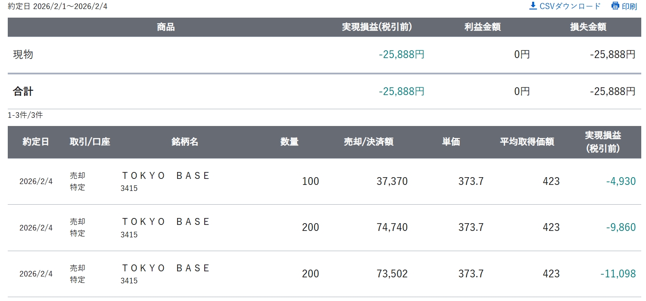Click the -4,930 realized loss value

[x=621, y=181]
